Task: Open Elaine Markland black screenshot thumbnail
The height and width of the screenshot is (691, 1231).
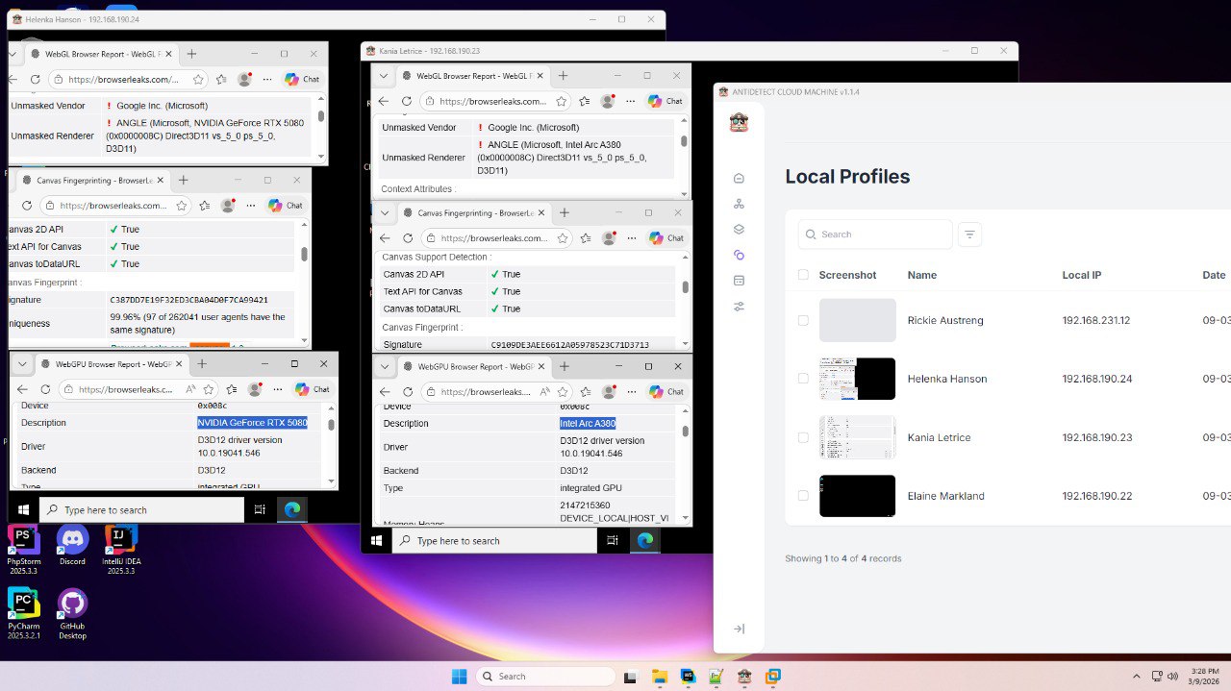Action: 857,496
